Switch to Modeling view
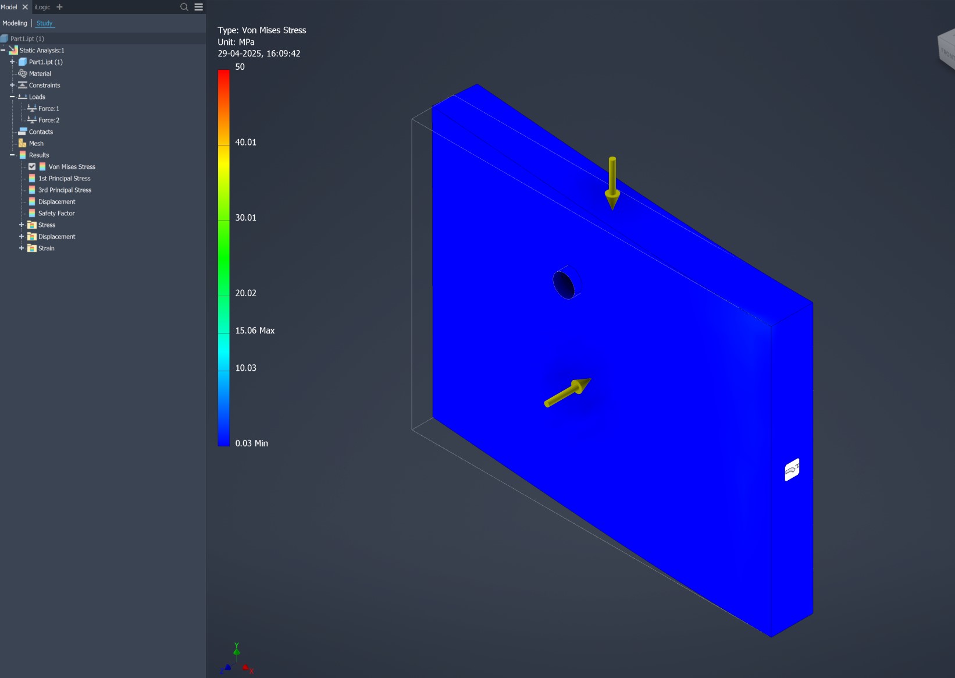The image size is (955, 678). pyautogui.click(x=15, y=23)
